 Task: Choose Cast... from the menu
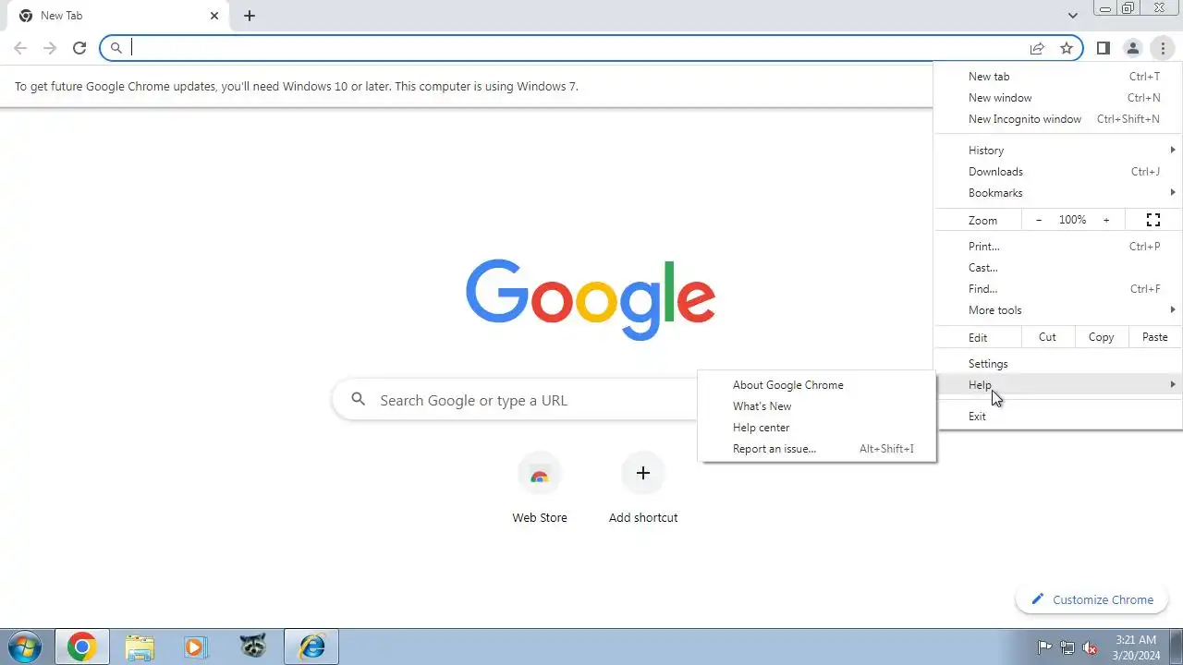coord(1058,268)
